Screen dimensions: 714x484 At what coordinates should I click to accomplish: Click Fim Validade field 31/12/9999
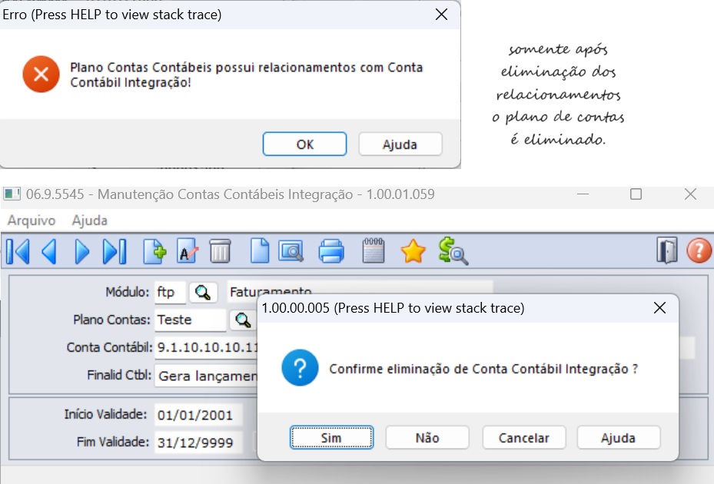198,442
